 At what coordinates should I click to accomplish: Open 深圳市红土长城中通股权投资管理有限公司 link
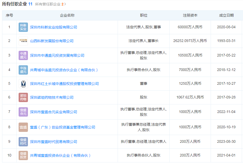64,84
